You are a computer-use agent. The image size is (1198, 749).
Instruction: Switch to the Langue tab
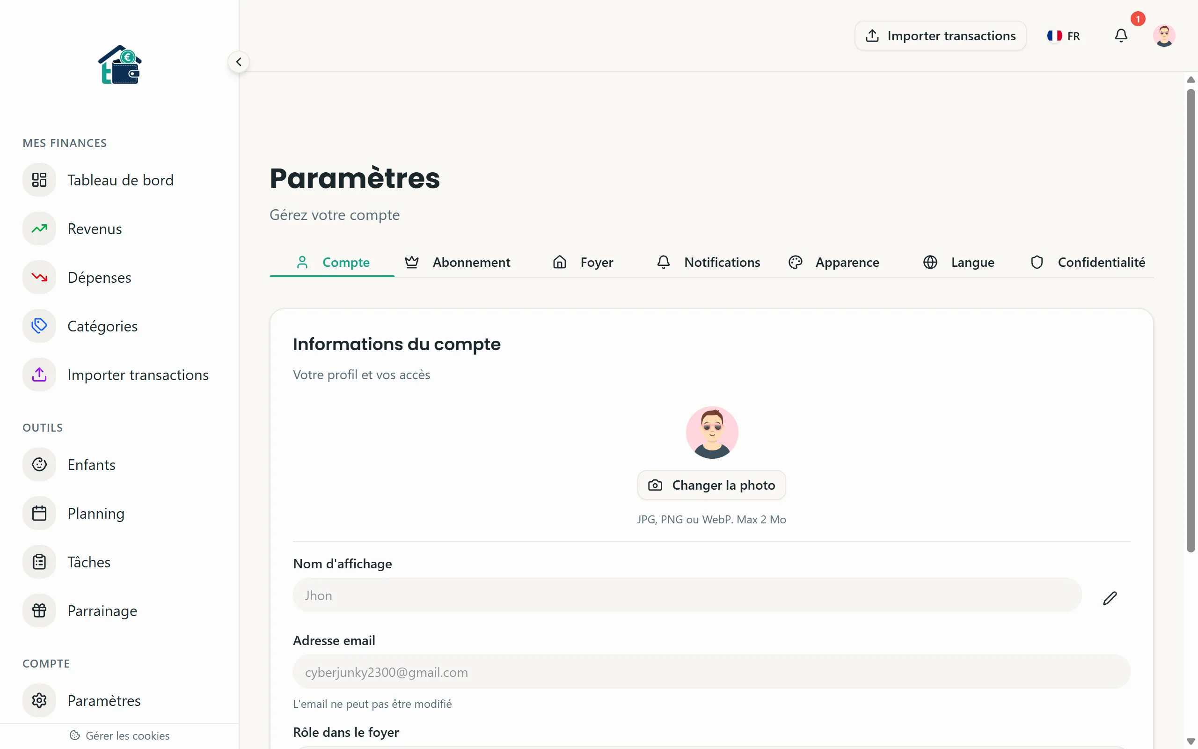(x=959, y=262)
